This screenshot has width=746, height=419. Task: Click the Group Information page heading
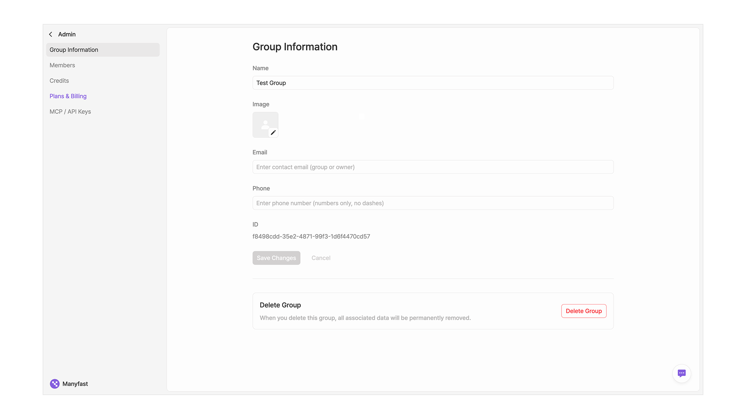pos(295,47)
